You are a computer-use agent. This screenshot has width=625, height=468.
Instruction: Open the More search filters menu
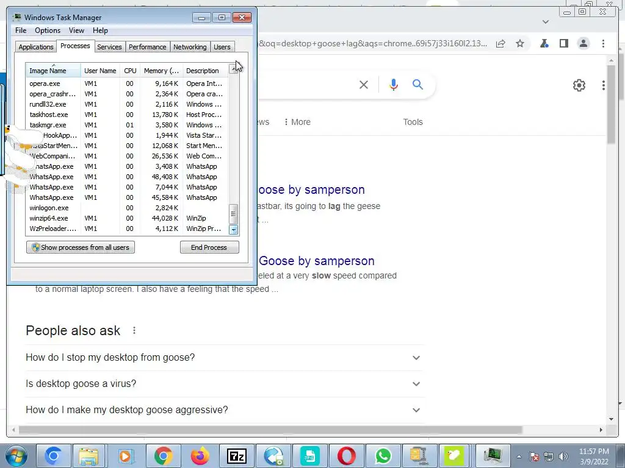click(x=297, y=122)
